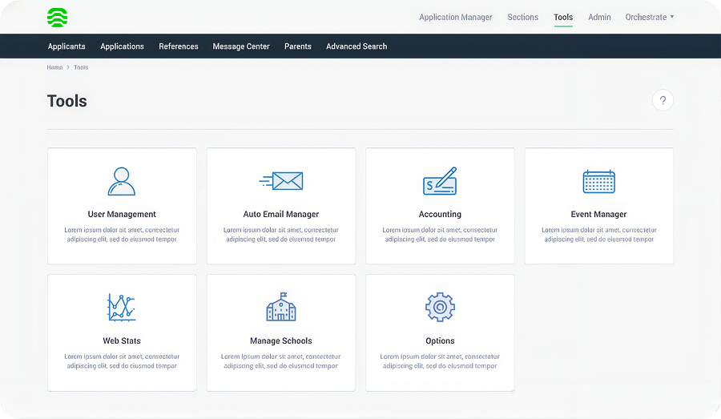Open the Options title link
Image resolution: width=721 pixels, height=419 pixels.
440,340
